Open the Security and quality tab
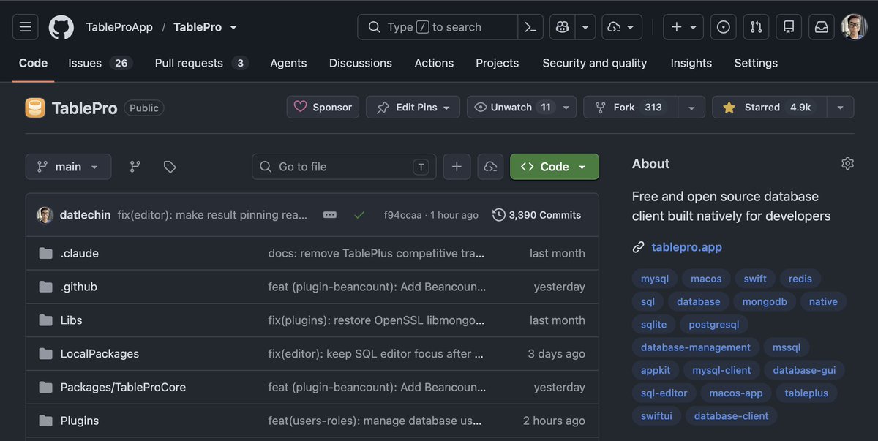The width and height of the screenshot is (878, 441). (x=595, y=63)
